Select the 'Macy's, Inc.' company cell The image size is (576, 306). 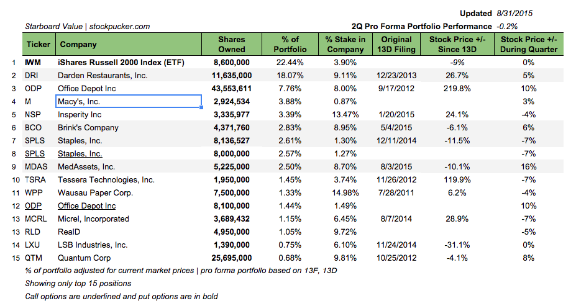(x=129, y=101)
